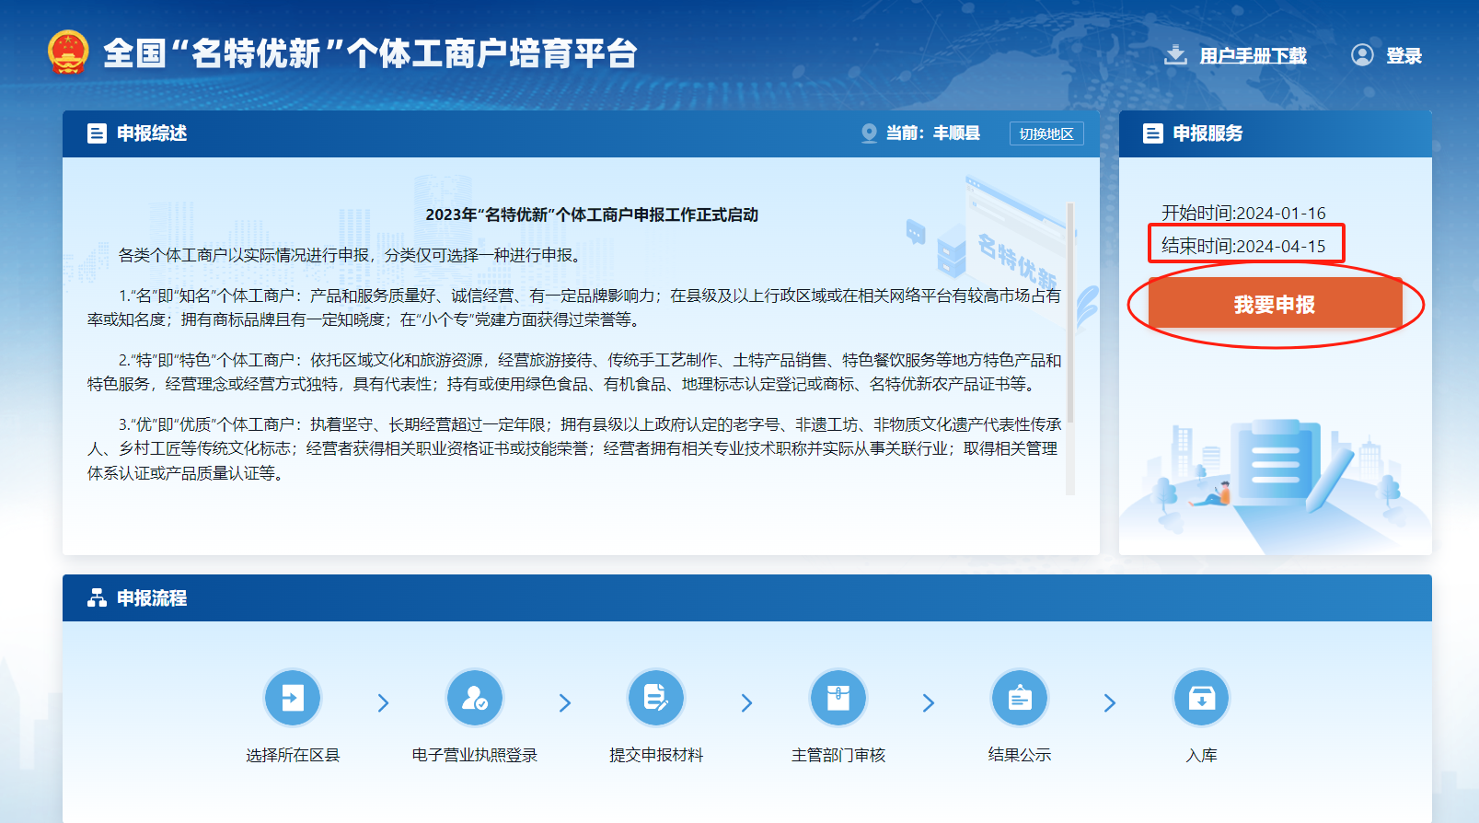This screenshot has width=1479, height=823.
Task: Click the 申报流程 header title
Action: (x=152, y=598)
